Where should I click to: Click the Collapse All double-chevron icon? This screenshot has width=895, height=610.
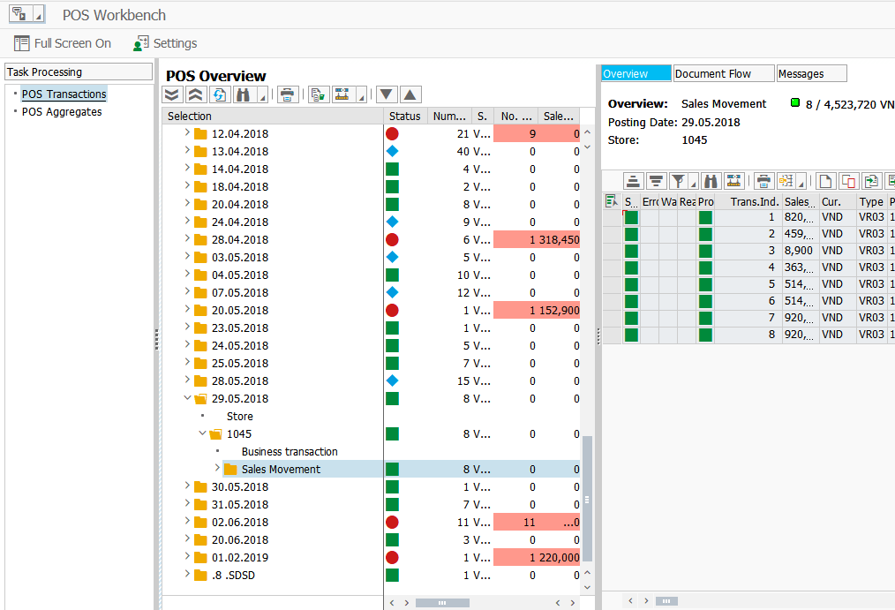[x=195, y=94]
